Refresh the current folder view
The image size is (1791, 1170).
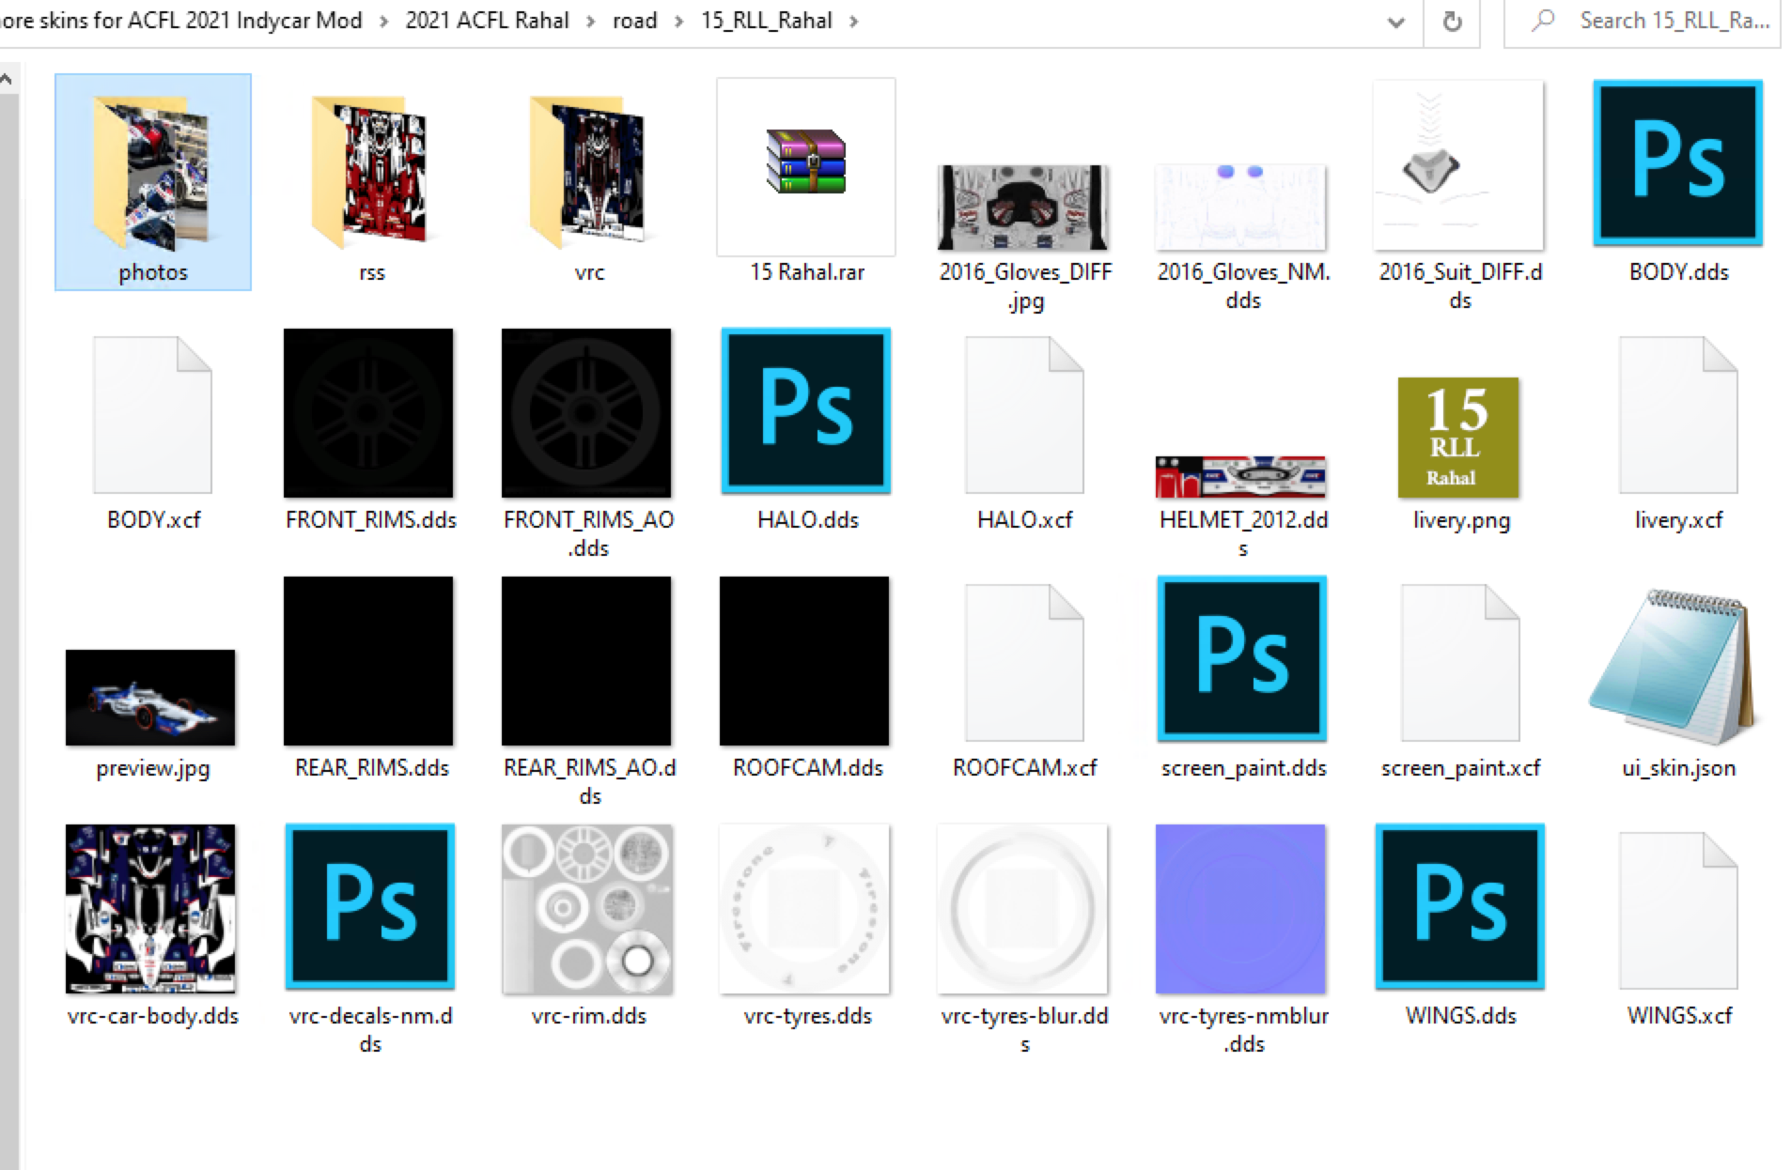(x=1452, y=22)
